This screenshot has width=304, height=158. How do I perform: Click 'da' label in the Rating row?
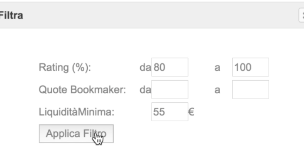pyautogui.click(x=145, y=67)
